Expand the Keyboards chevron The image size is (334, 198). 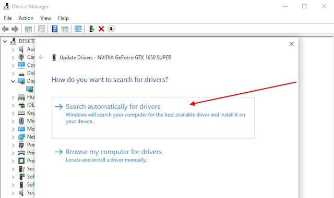13,114
